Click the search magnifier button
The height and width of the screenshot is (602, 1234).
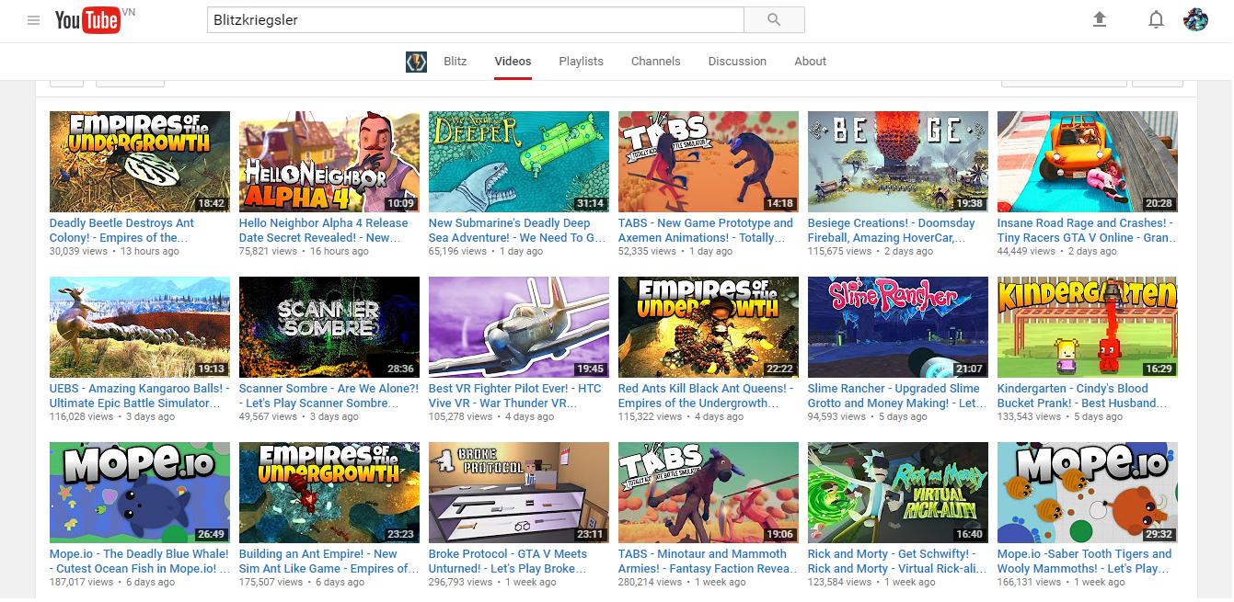coord(774,19)
